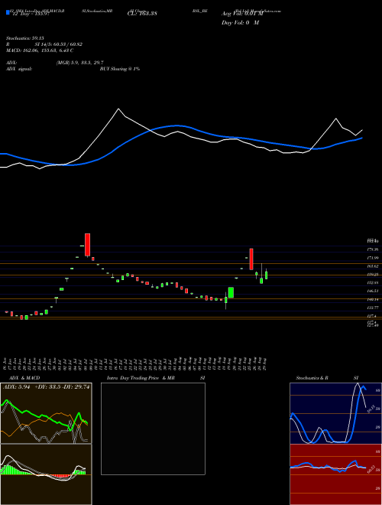
Task: Click the Intra Day Trading Price & MR title
Action: (141, 378)
